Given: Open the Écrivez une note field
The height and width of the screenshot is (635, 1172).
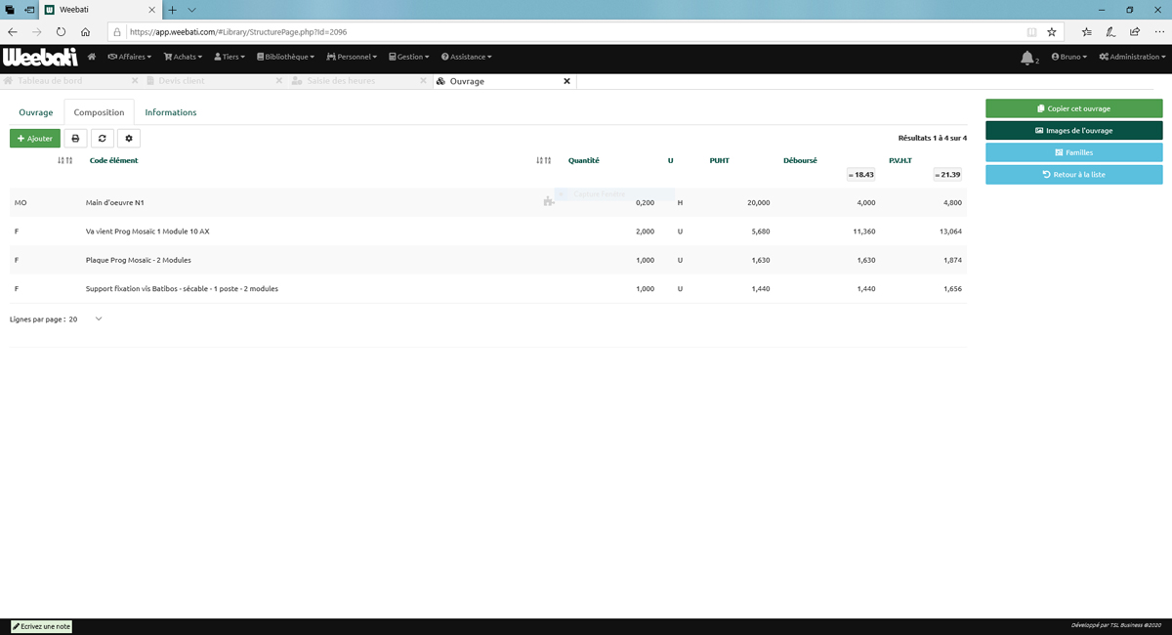Looking at the screenshot, I should click(x=41, y=626).
